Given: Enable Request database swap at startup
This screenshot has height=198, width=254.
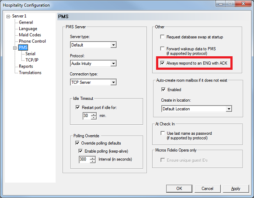Looking at the screenshot, I should pyautogui.click(x=162, y=37).
